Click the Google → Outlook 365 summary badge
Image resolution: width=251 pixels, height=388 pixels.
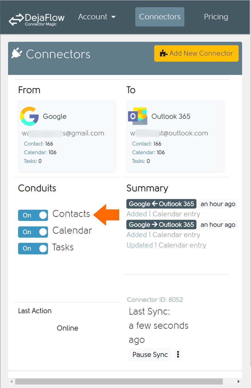(161, 225)
